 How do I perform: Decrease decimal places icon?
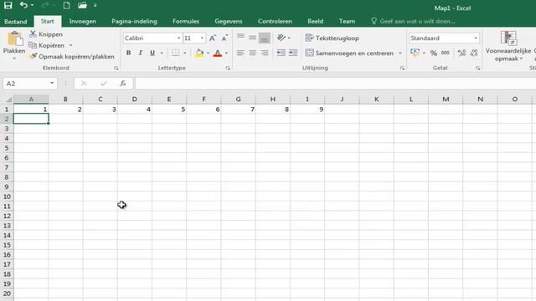[474, 53]
